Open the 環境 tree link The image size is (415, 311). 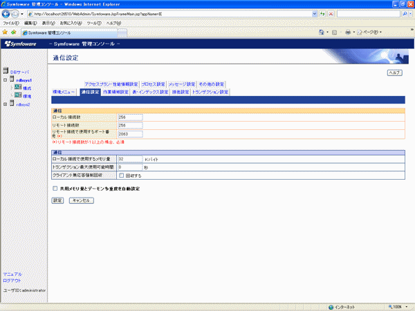(27, 96)
